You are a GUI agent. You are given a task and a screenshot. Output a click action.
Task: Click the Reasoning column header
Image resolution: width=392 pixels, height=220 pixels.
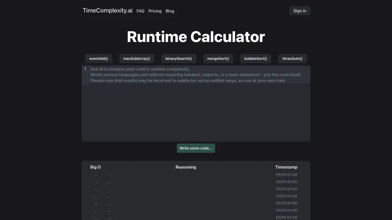click(x=186, y=167)
